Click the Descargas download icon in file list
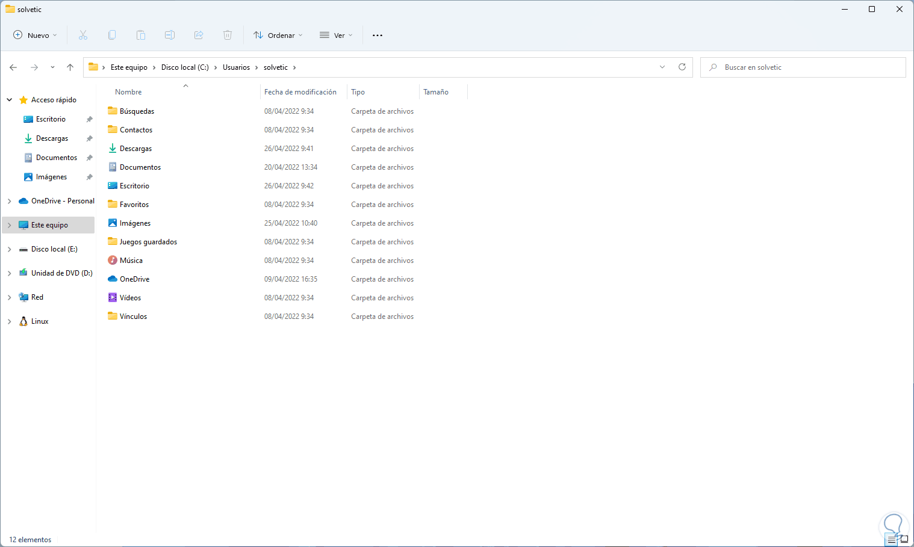Image resolution: width=914 pixels, height=547 pixels. click(113, 148)
